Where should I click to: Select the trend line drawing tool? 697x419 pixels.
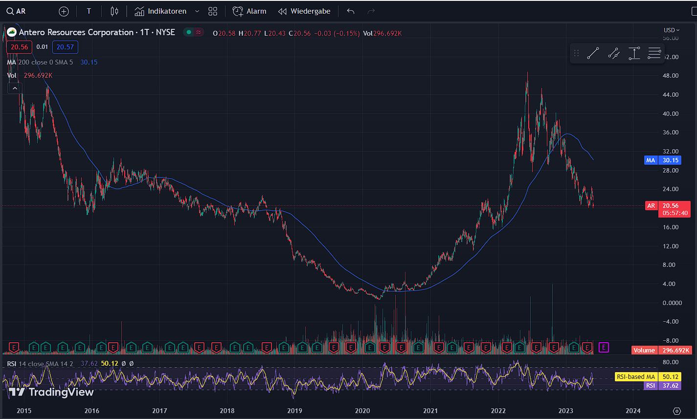[593, 53]
